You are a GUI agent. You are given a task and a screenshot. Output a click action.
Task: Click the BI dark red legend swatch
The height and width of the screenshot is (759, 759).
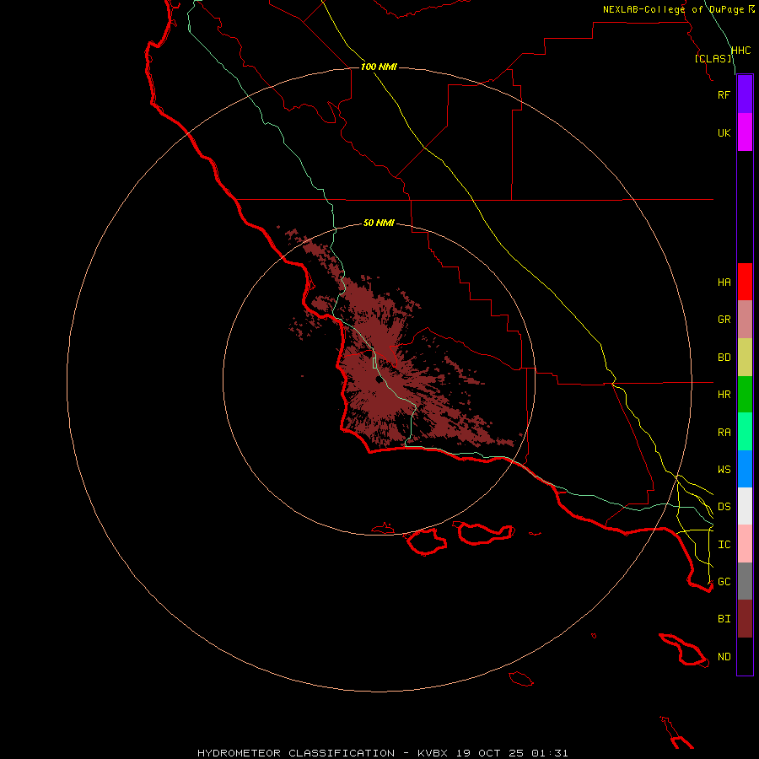point(745,619)
